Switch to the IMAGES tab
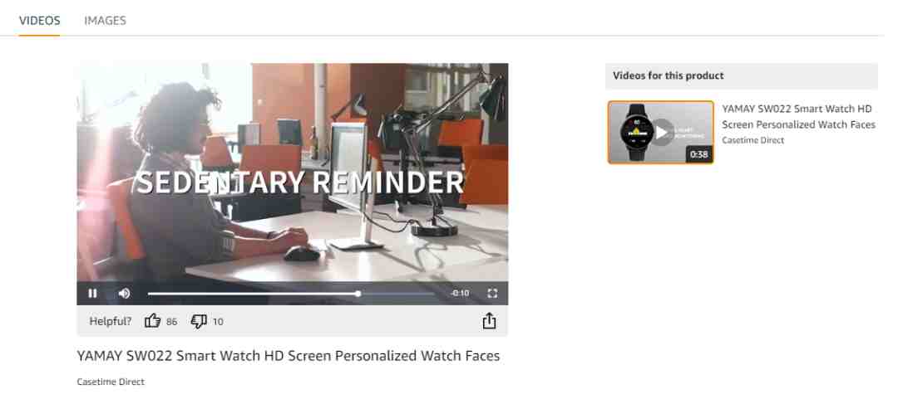This screenshot has height=404, width=898. (105, 21)
